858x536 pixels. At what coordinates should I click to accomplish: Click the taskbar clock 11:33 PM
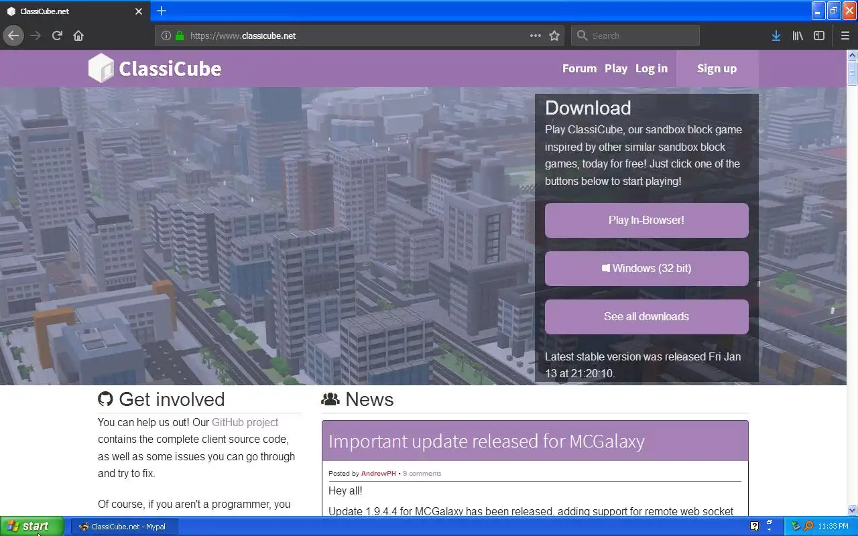pyautogui.click(x=833, y=527)
